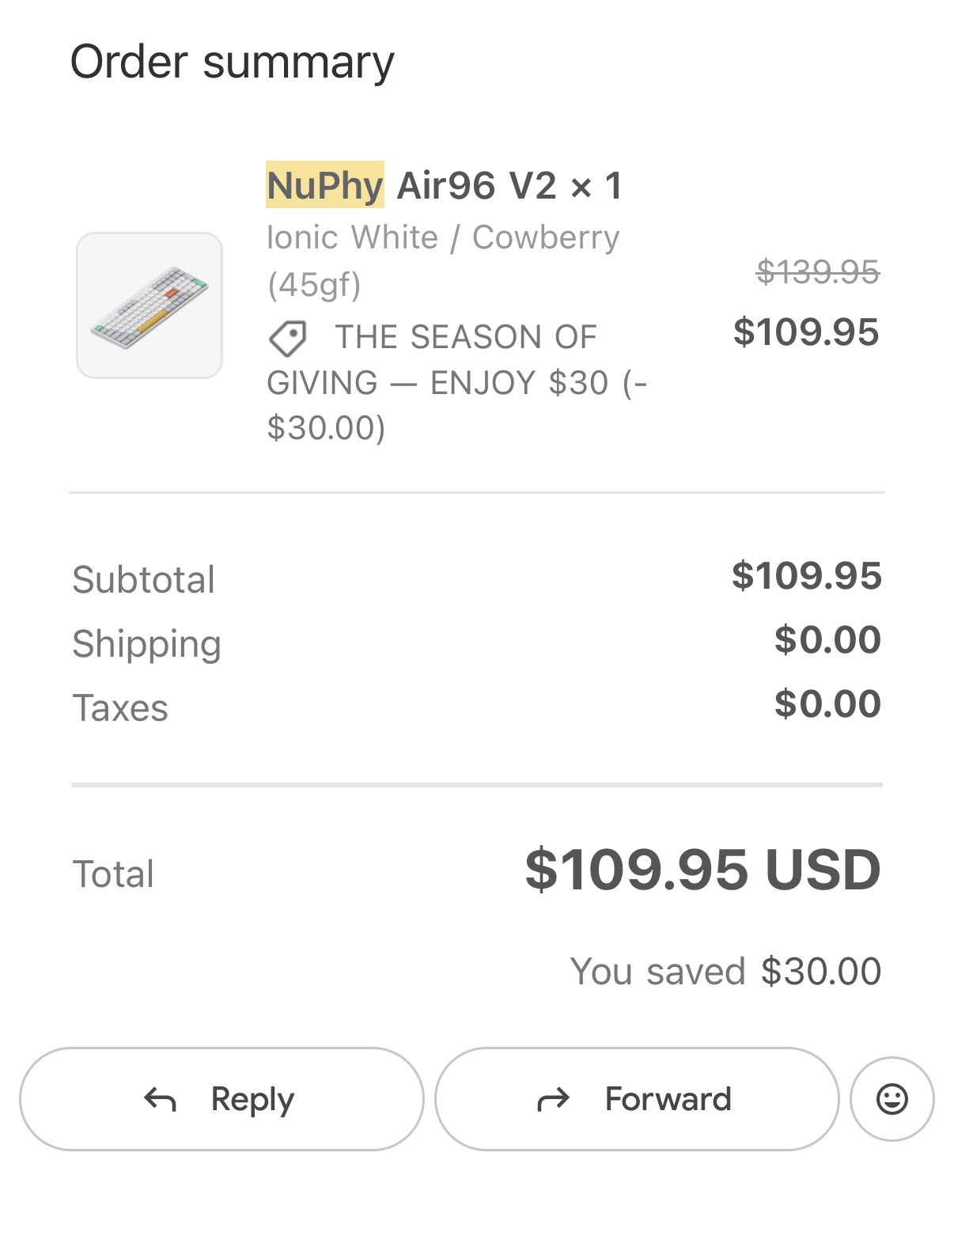
Task: Click the curved reply arrow icon
Action: [x=160, y=1099]
